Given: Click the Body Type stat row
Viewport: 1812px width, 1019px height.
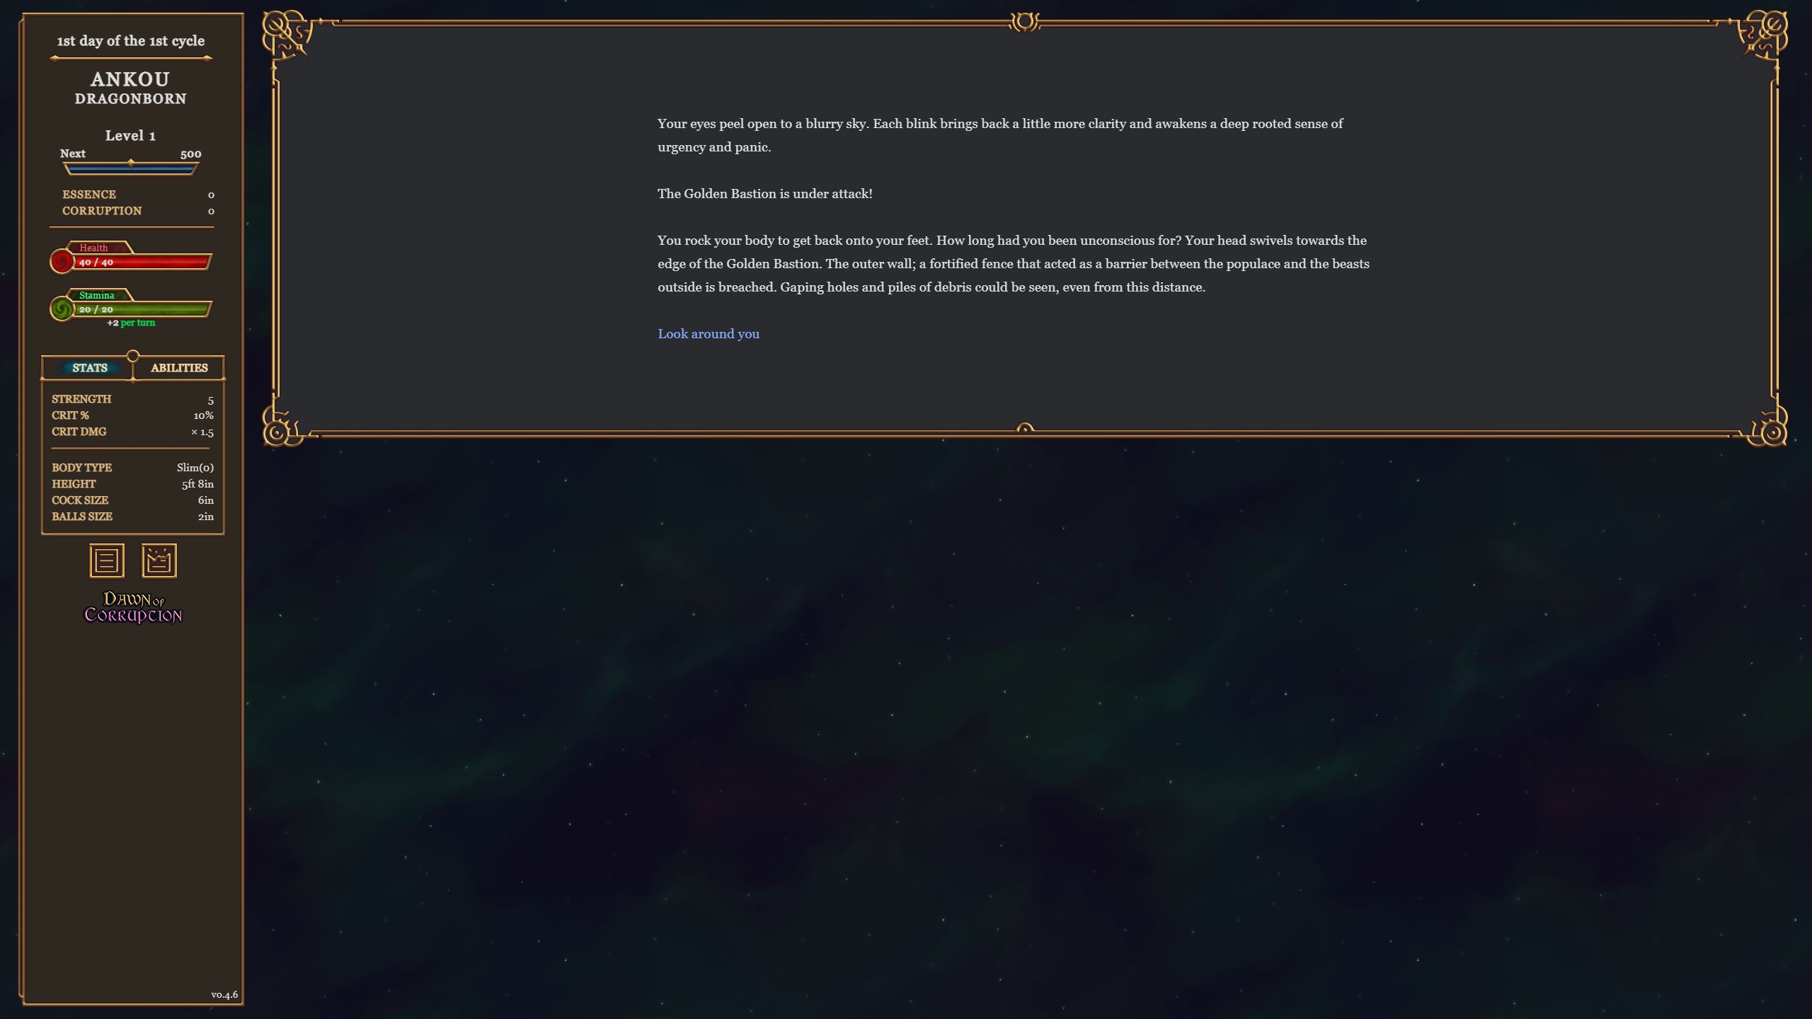Looking at the screenshot, I should [132, 468].
